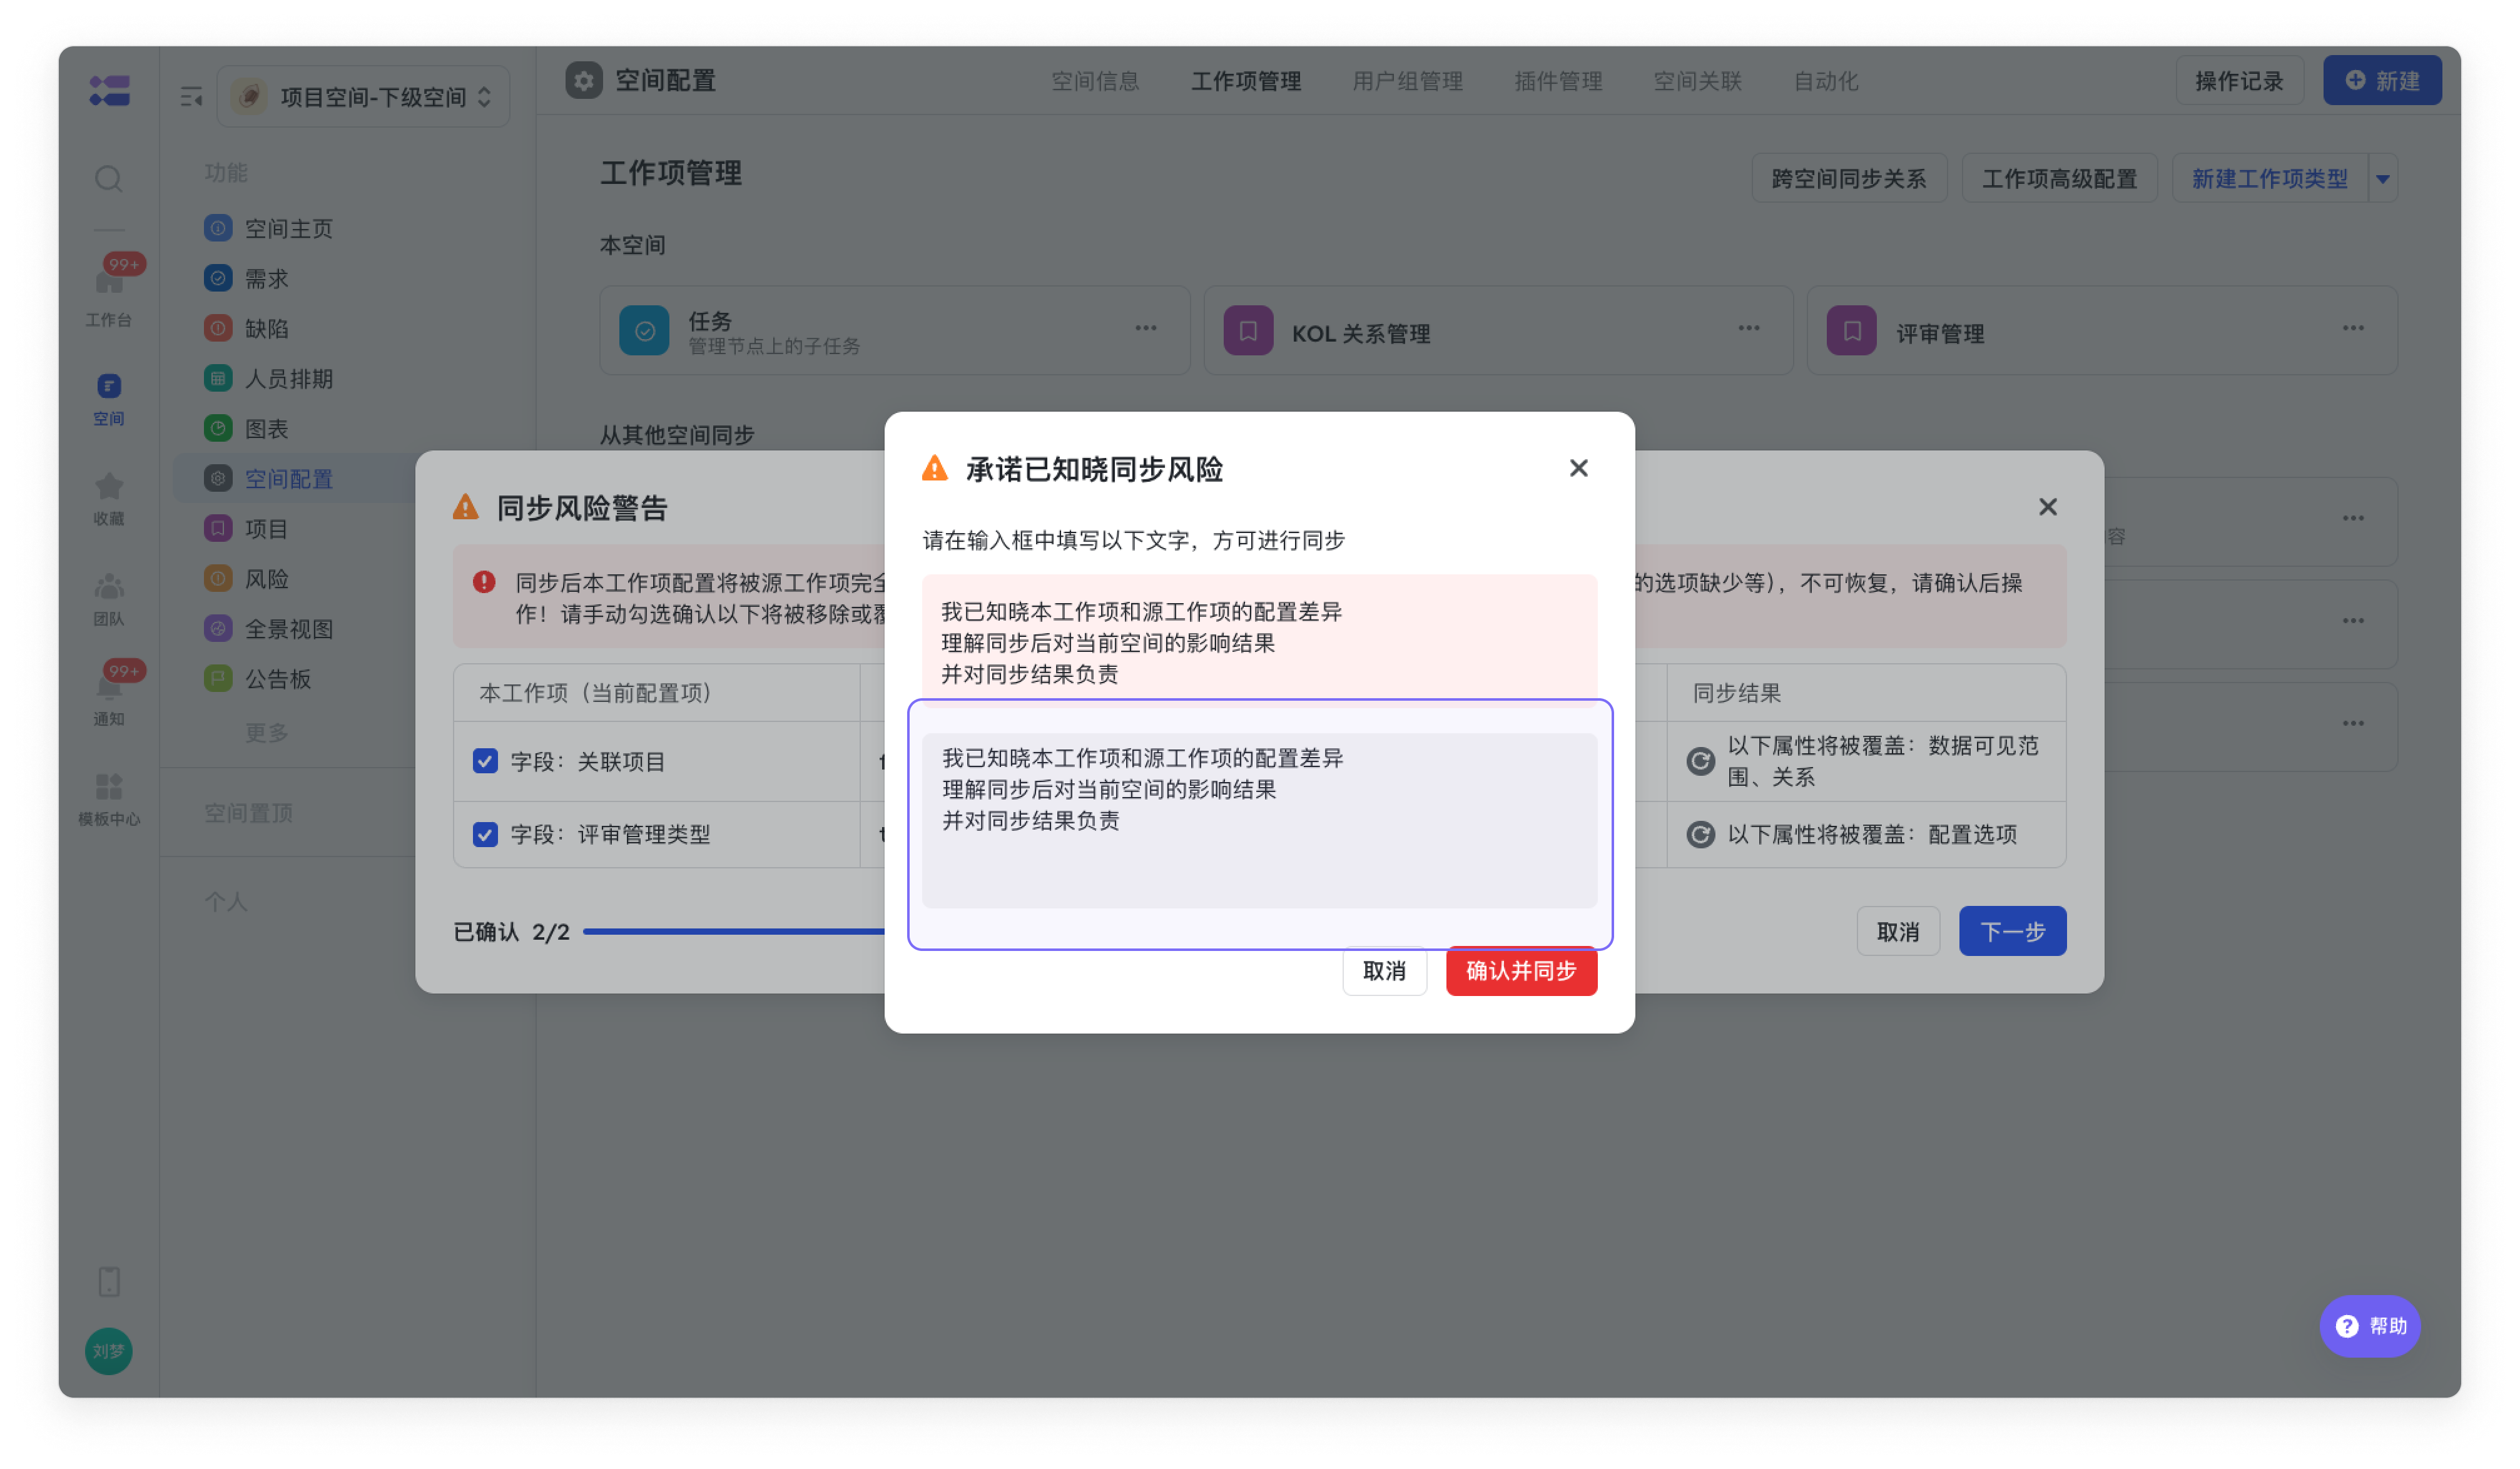Click 下一步 in the 同步风险警告 dialog

tap(2012, 931)
